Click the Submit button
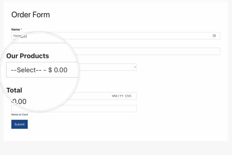Screen dimensions: 232x155 (x=20, y=124)
